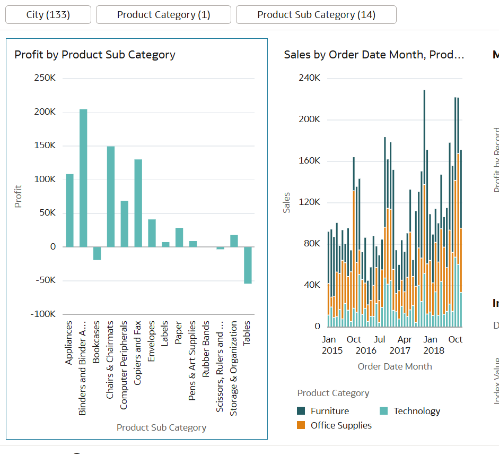The image size is (499, 454).
Task: Open the Product Category (1) filter
Action: pyautogui.click(x=163, y=15)
